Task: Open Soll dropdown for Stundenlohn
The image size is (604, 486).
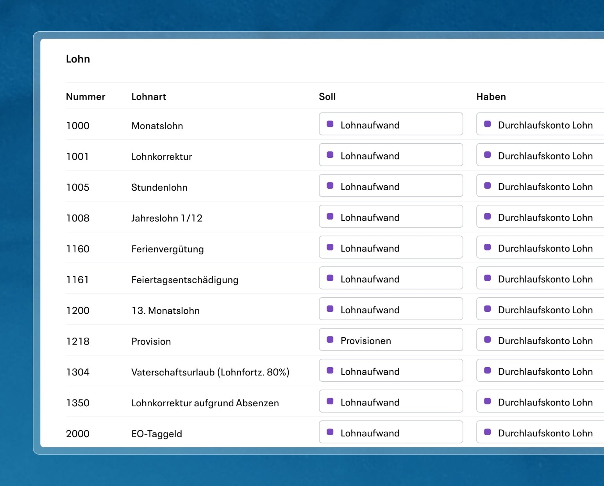Action: 391,186
